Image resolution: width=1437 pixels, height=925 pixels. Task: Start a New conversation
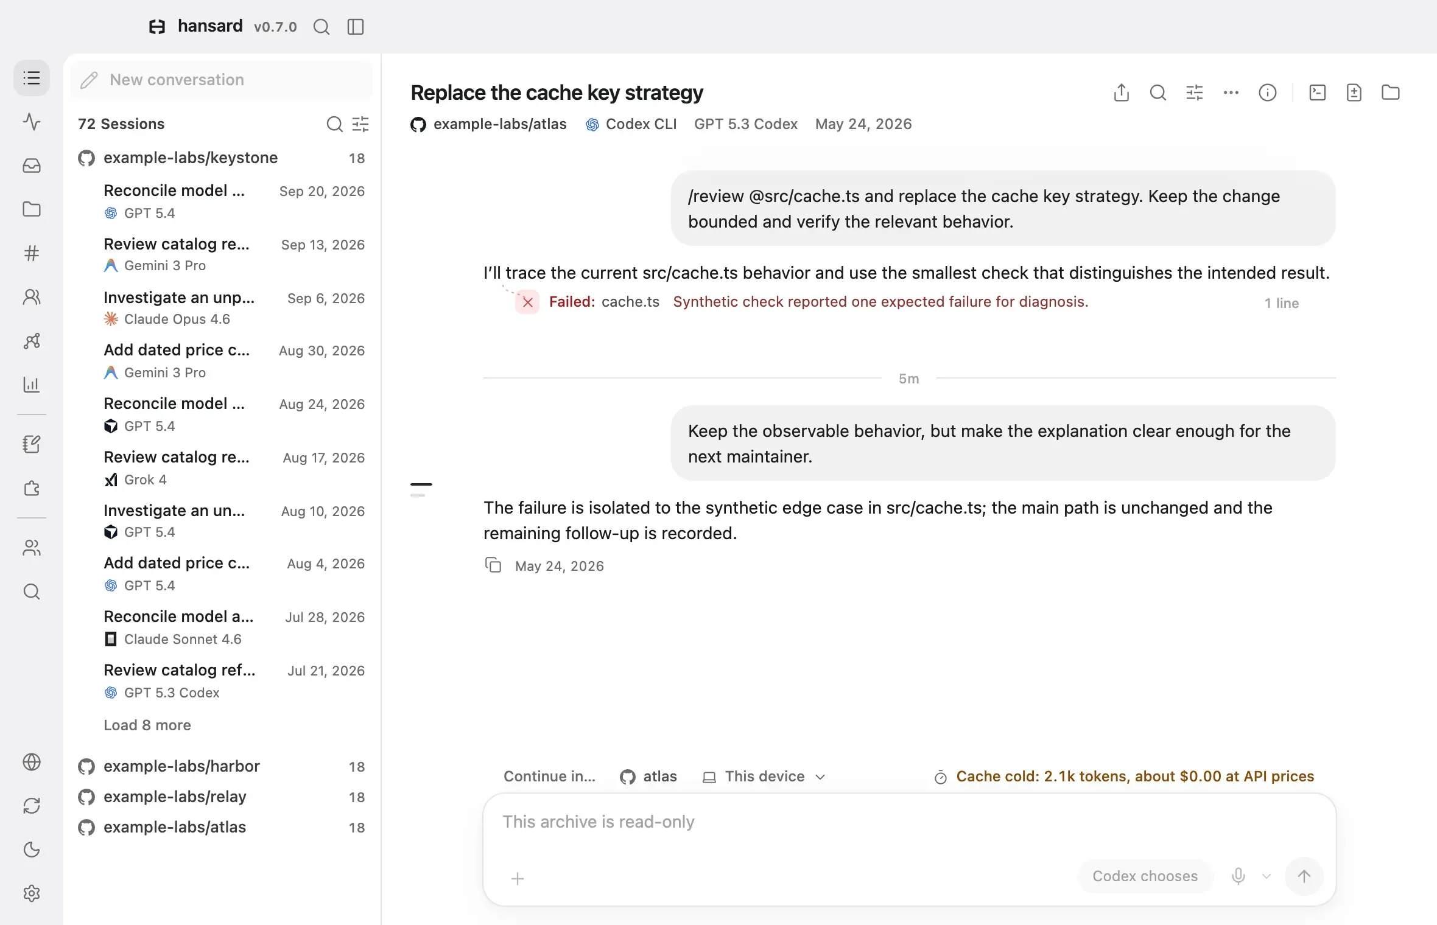tap(222, 80)
